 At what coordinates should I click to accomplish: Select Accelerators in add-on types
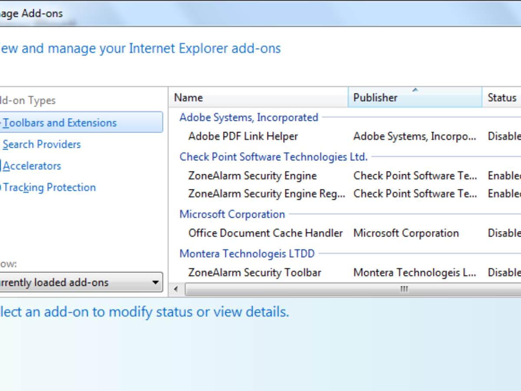32,166
